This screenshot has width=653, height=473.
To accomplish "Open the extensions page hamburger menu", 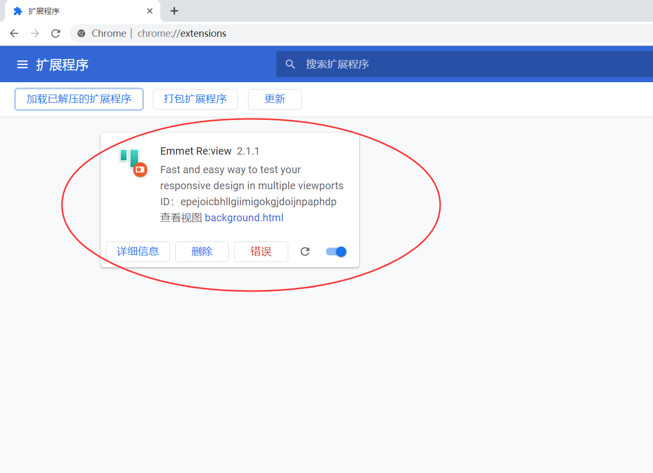I will click(22, 64).
